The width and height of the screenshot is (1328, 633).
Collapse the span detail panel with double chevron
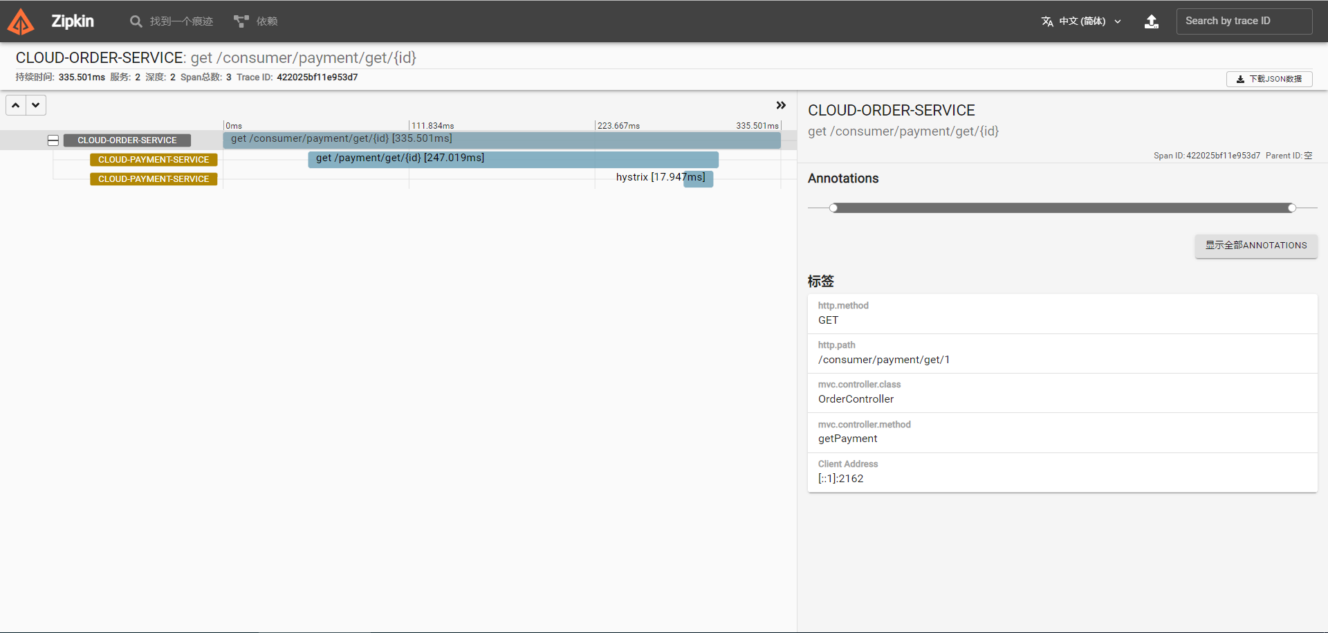pyautogui.click(x=781, y=105)
